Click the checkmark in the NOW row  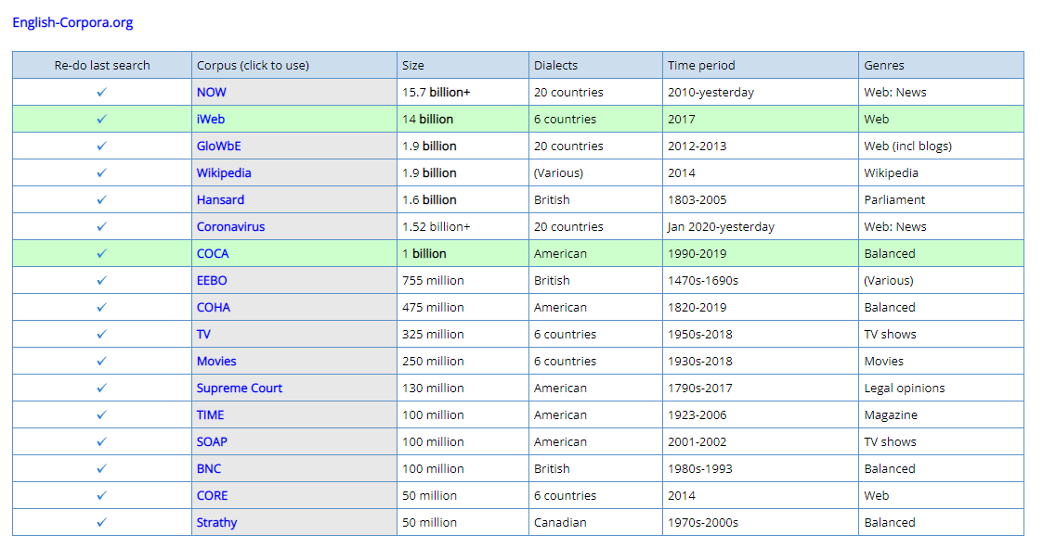point(102,93)
